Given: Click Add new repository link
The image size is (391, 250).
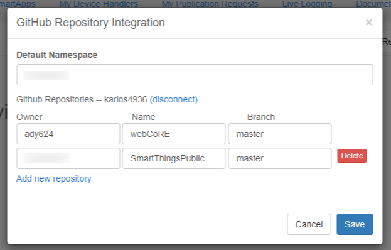Looking at the screenshot, I should [x=54, y=178].
